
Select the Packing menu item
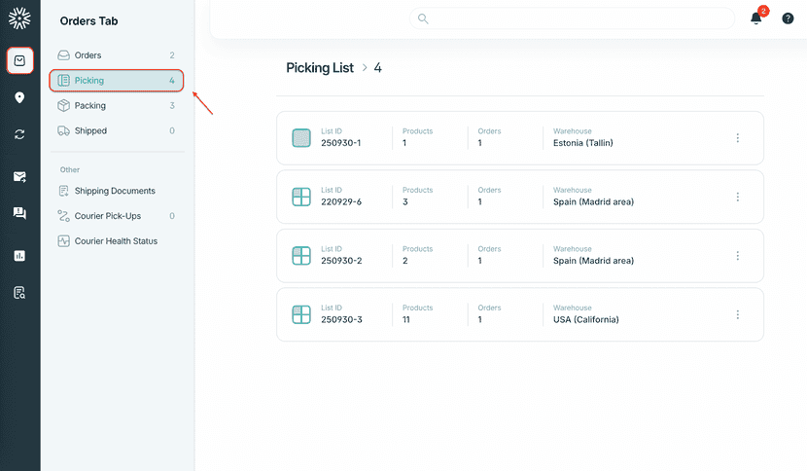click(89, 106)
